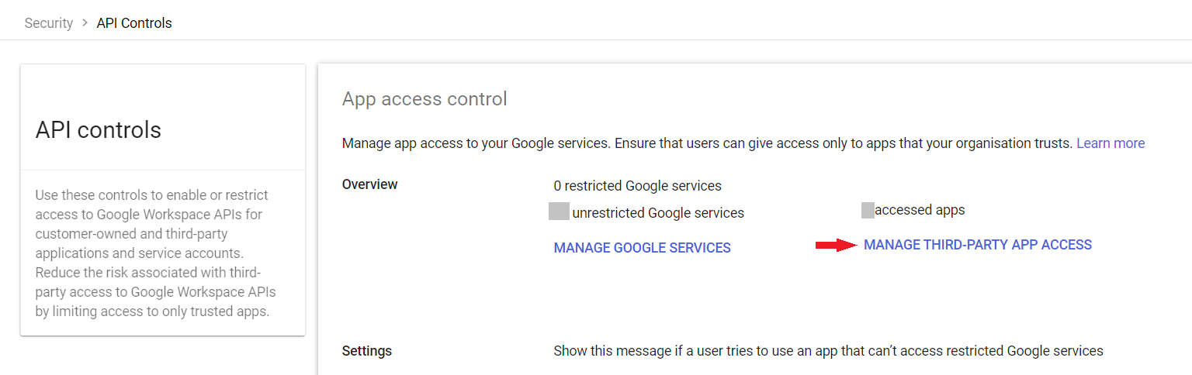Click the API controls description paragraph

(x=156, y=253)
